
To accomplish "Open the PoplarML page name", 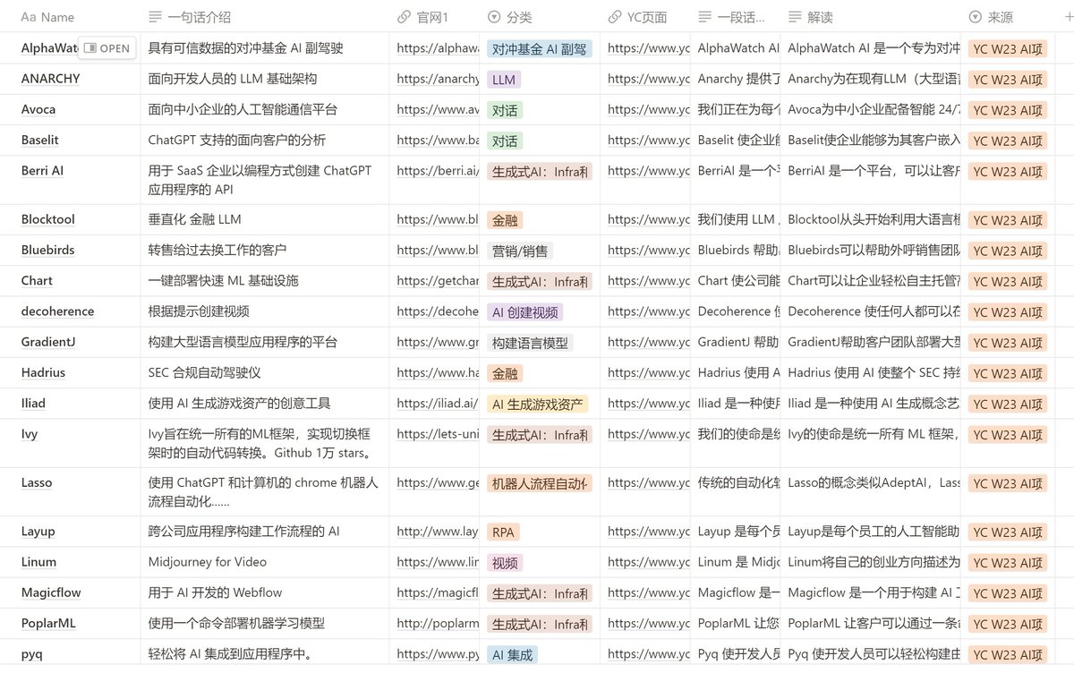I will coord(48,623).
